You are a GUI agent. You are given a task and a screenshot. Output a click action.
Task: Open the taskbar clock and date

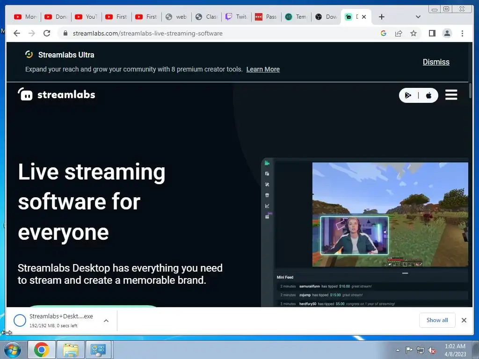[x=455, y=350]
